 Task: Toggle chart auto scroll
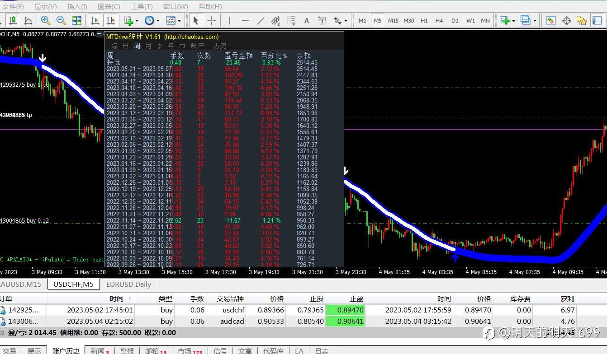(95, 20)
